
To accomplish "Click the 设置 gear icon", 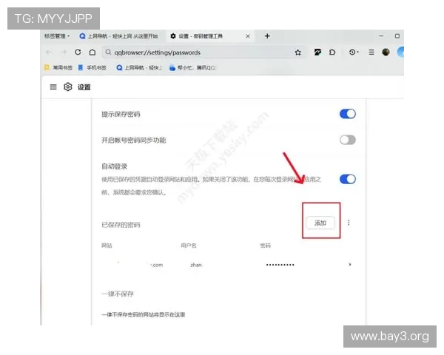I will click(67, 87).
